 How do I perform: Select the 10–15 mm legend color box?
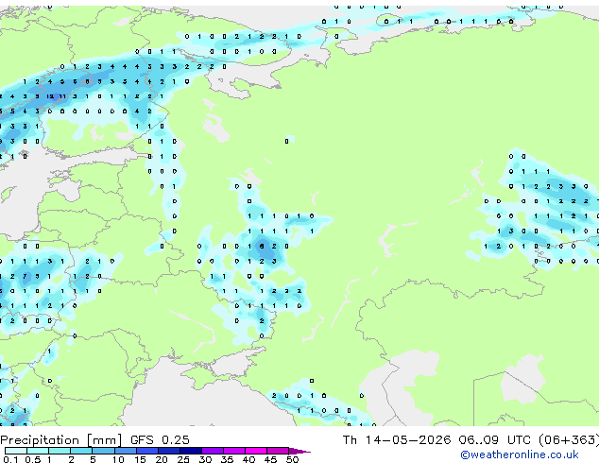pos(125,451)
